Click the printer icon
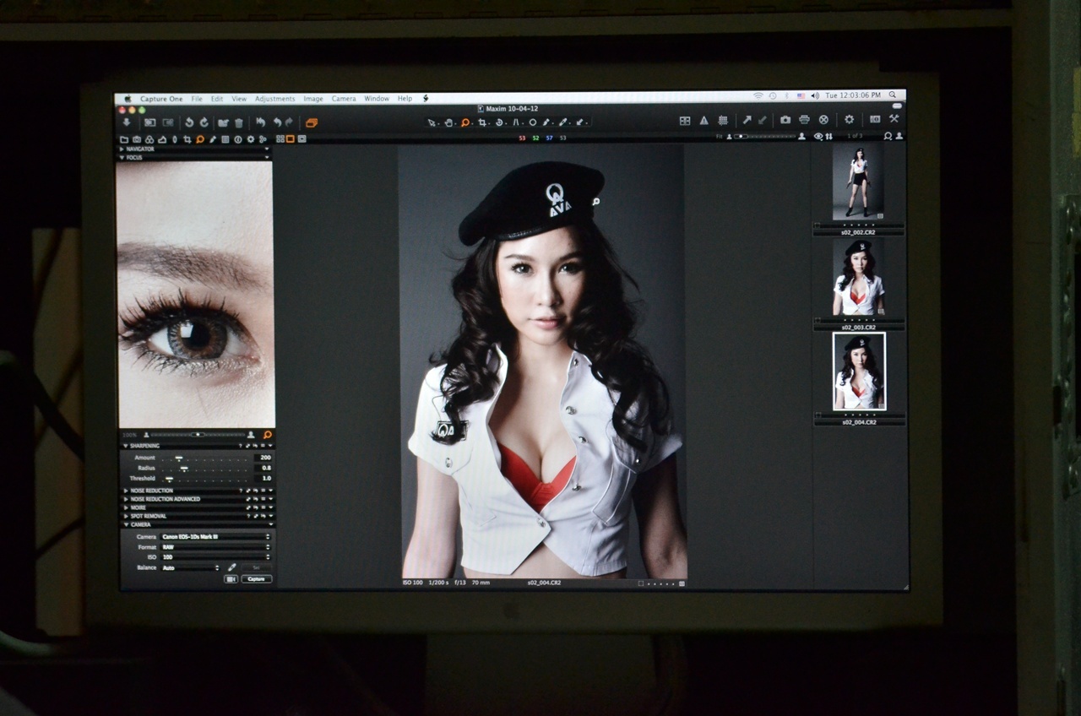1081x716 pixels. point(804,120)
